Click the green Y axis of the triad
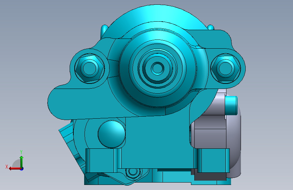The height and width of the screenshot is (190, 293). coord(22,162)
